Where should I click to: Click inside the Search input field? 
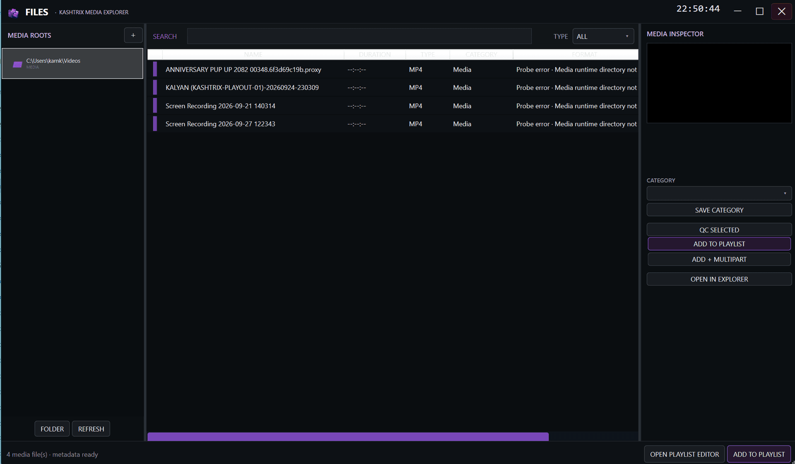359,36
